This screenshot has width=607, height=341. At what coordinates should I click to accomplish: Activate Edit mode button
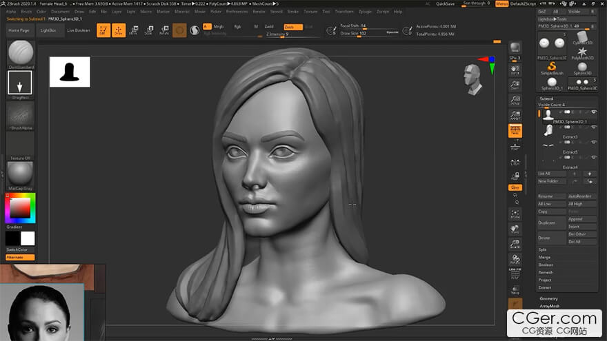pos(103,30)
